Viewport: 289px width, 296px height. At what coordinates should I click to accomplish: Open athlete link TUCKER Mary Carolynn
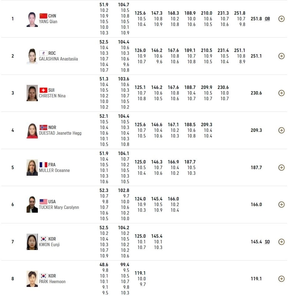tap(59, 208)
